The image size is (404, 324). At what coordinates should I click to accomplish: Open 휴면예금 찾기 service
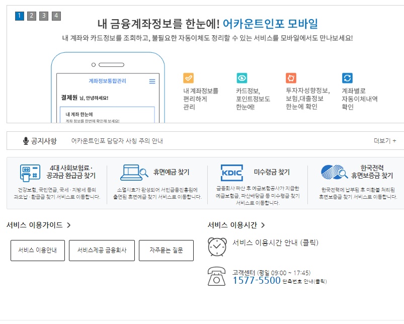(172, 172)
